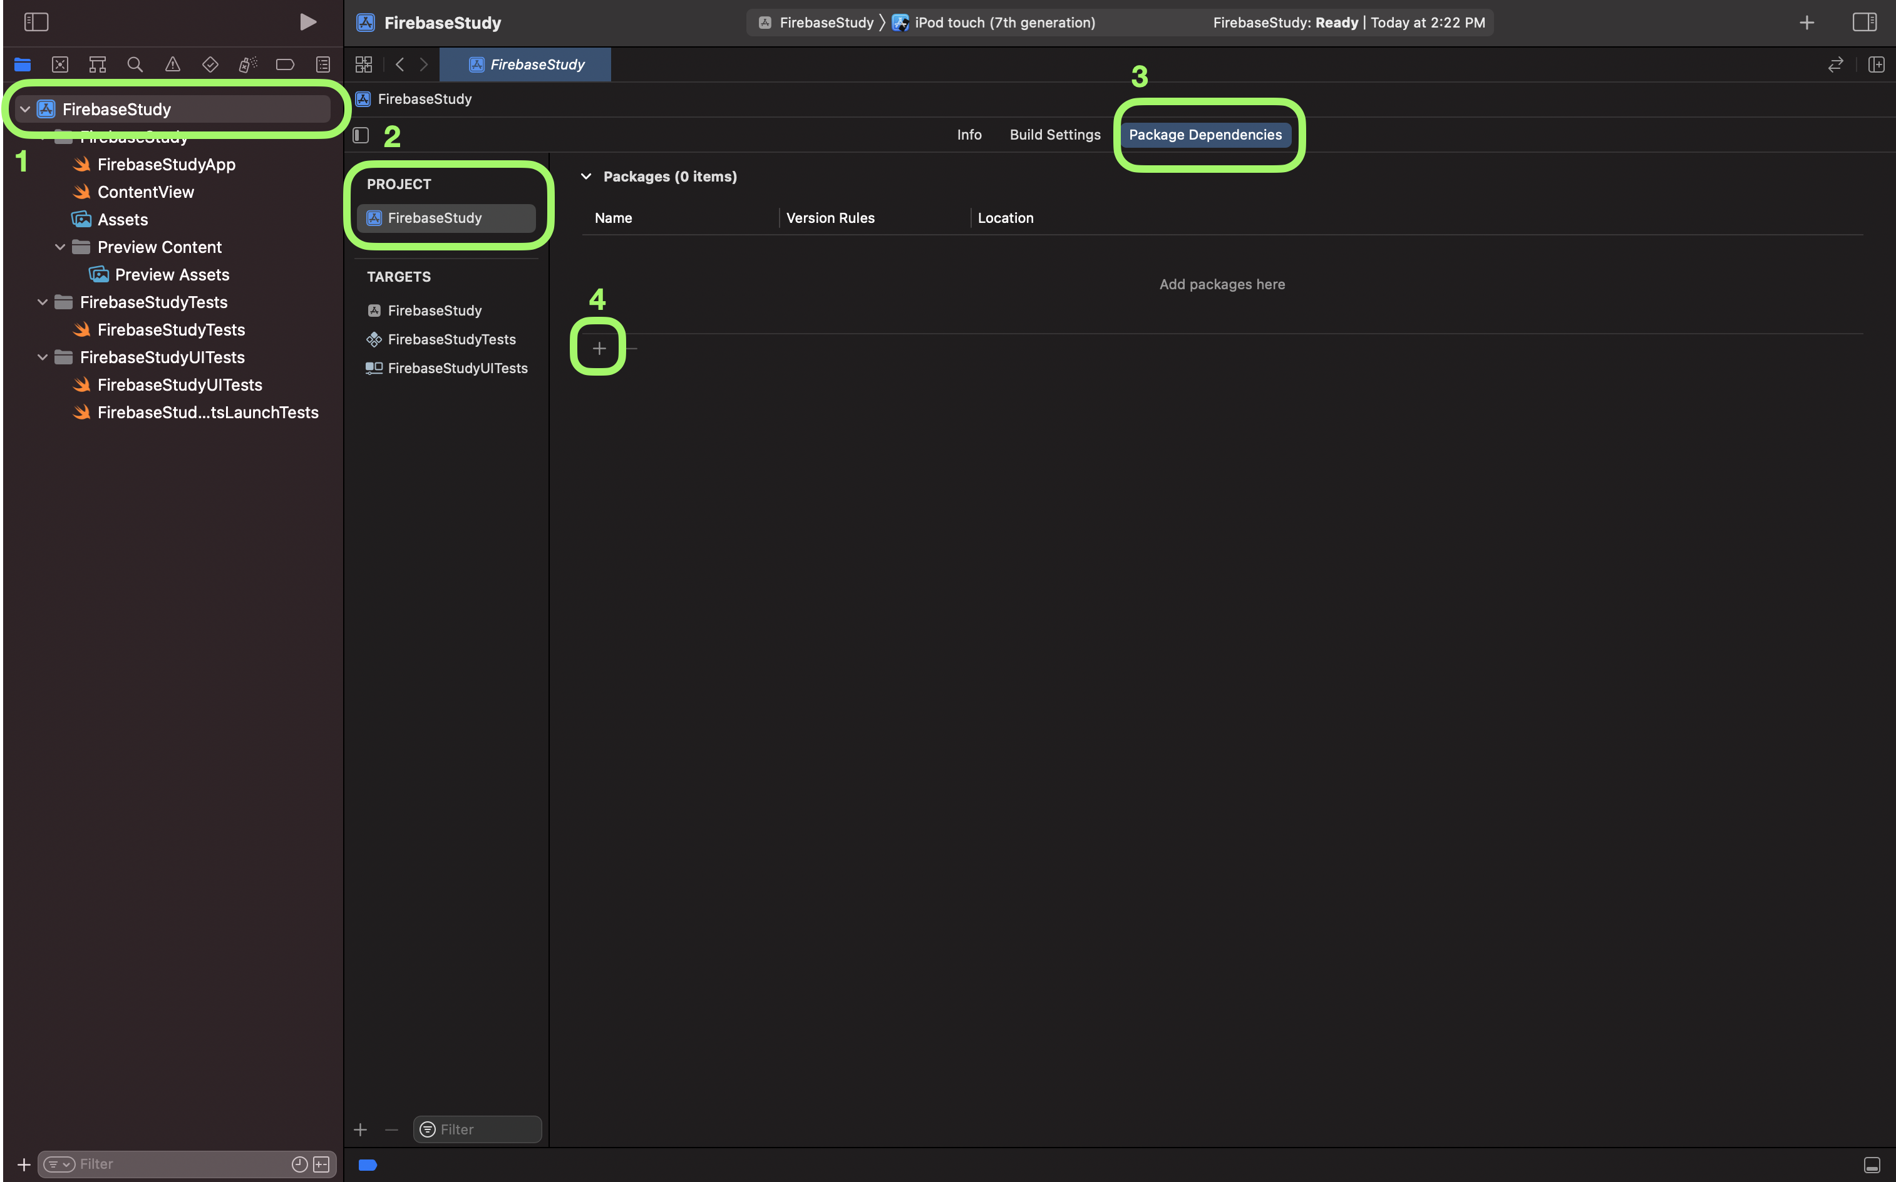Viewport: 1896px width, 1182px height.
Task: Choose iPod touch run destination
Action: pyautogui.click(x=994, y=23)
